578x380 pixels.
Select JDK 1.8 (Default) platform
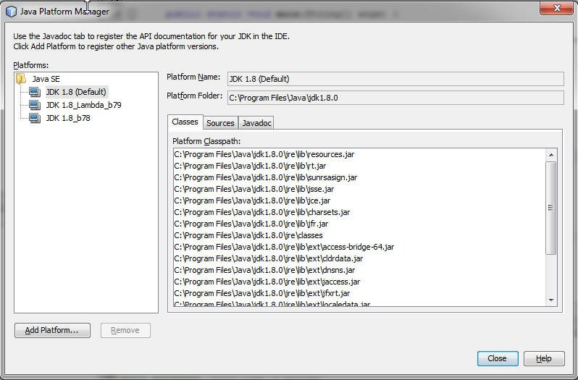pos(76,92)
